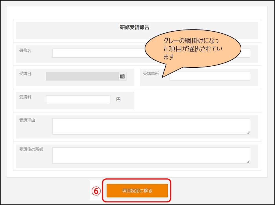The width and height of the screenshot is (275, 205).
Task: Click inside the 受講後の所感 text area
Action: pyautogui.click(x=151, y=155)
